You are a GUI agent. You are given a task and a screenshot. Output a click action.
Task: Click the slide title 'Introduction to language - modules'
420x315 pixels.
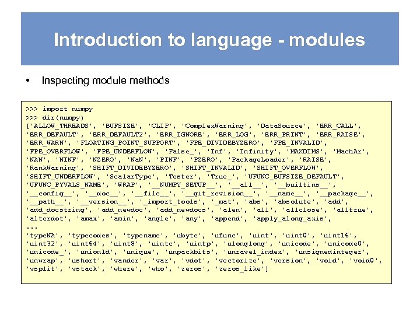coord(209,40)
